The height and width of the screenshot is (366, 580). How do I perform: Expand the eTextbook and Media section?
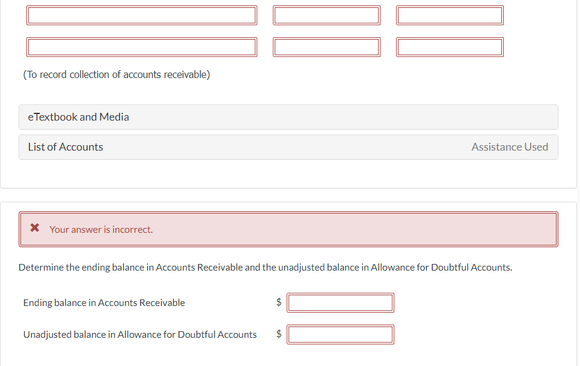point(288,117)
